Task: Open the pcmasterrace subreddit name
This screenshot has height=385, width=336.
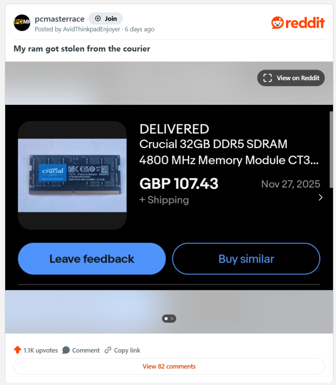Action: 60,19
